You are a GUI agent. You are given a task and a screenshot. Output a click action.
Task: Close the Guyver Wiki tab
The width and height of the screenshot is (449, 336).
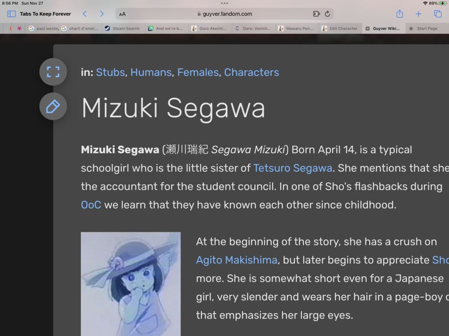pos(368,28)
